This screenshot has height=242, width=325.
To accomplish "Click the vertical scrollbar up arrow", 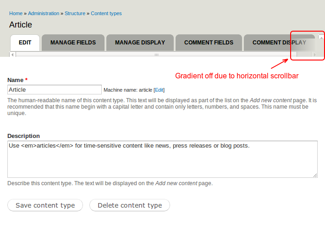I will (x=321, y=38).
